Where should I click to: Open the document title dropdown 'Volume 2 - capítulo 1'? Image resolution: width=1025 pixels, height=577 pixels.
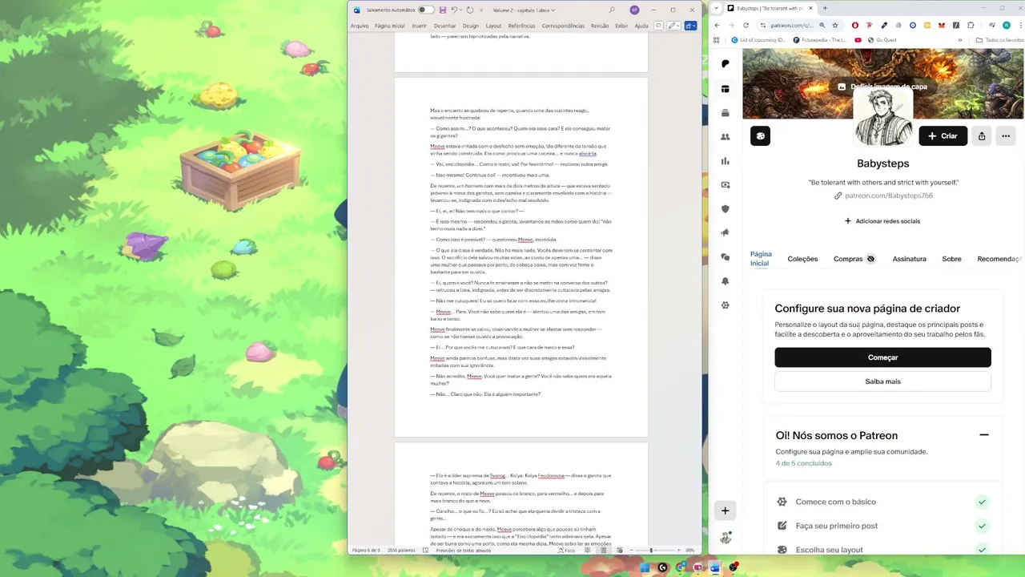pos(524,10)
